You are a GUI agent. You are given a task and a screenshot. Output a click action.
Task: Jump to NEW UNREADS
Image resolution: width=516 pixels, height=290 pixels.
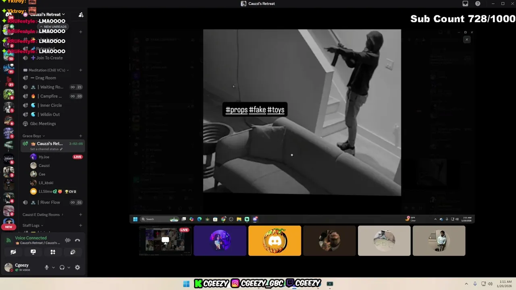pos(52,27)
